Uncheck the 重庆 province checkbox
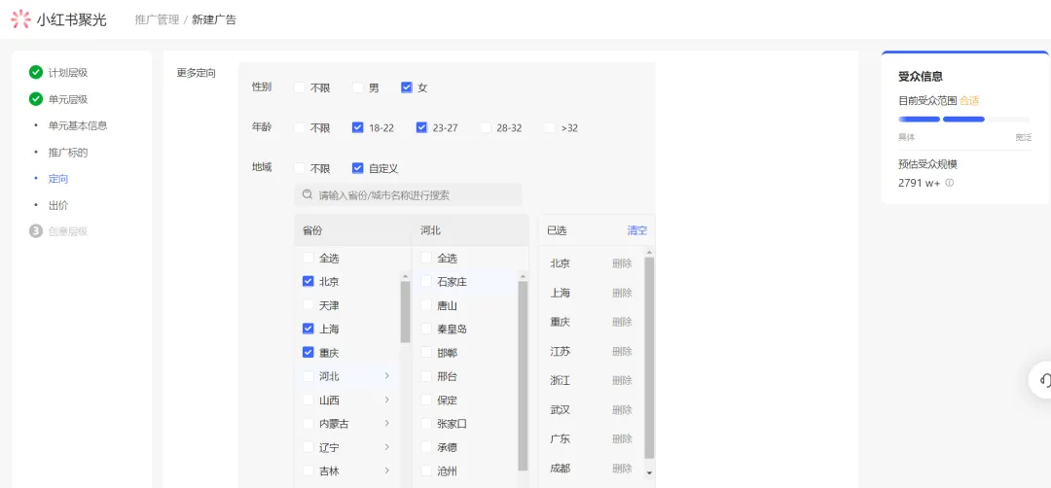 tap(308, 352)
